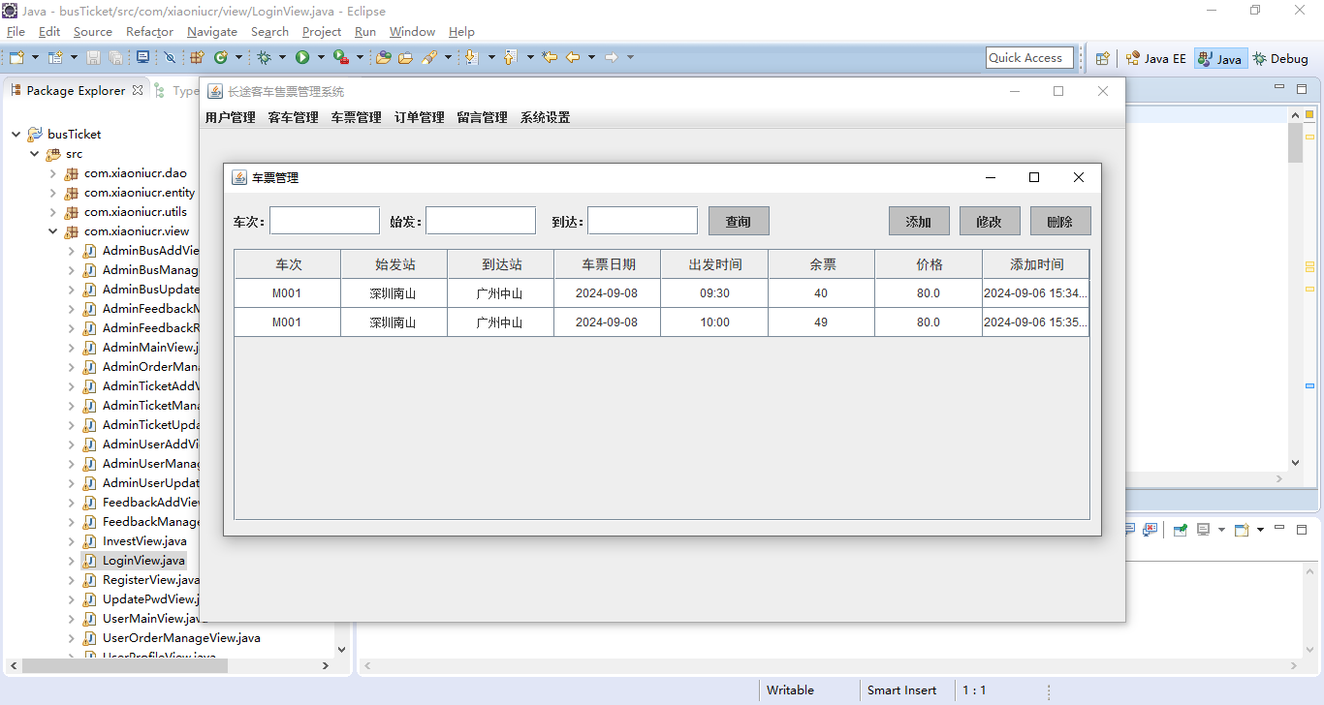Click the 添加 add button
1324x705 pixels.
click(919, 221)
